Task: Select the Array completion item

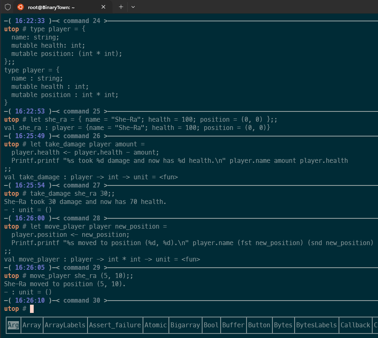Action: (x=32, y=325)
